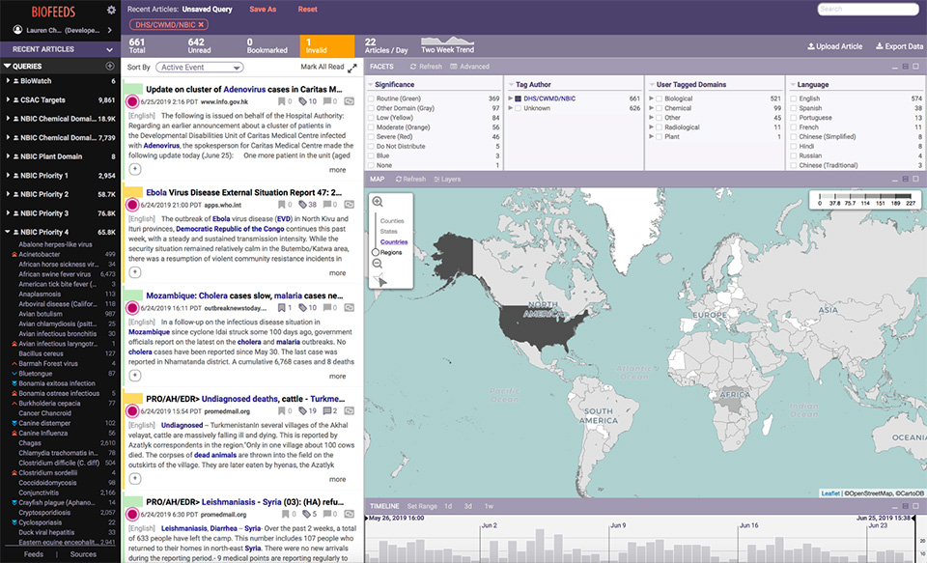
Task: Click Export Data
Action: click(x=899, y=46)
